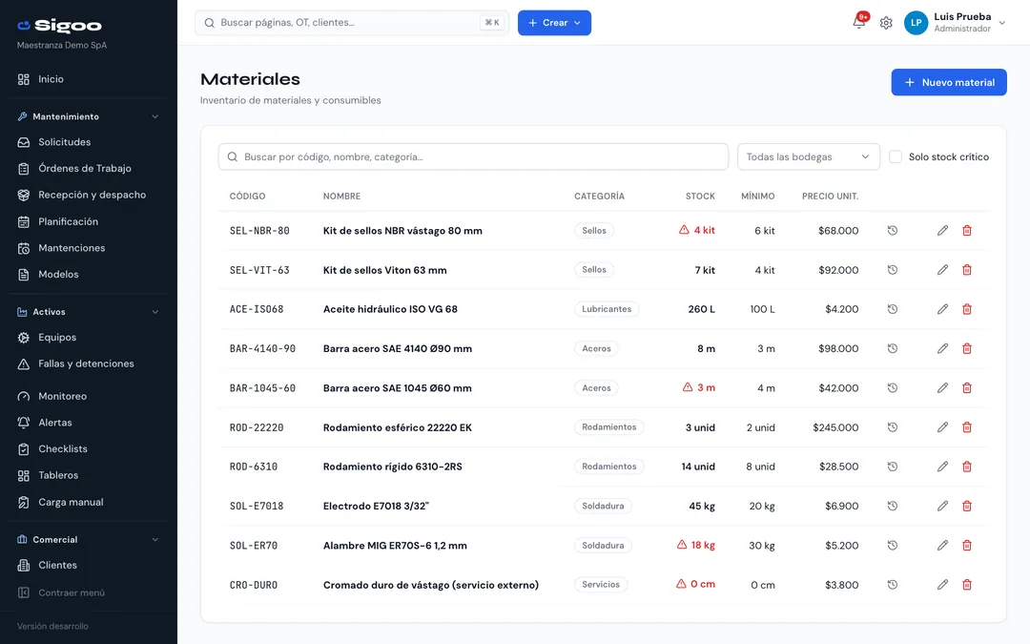Open Monitoreo in sidebar
The image size is (1030, 644).
(x=89, y=396)
